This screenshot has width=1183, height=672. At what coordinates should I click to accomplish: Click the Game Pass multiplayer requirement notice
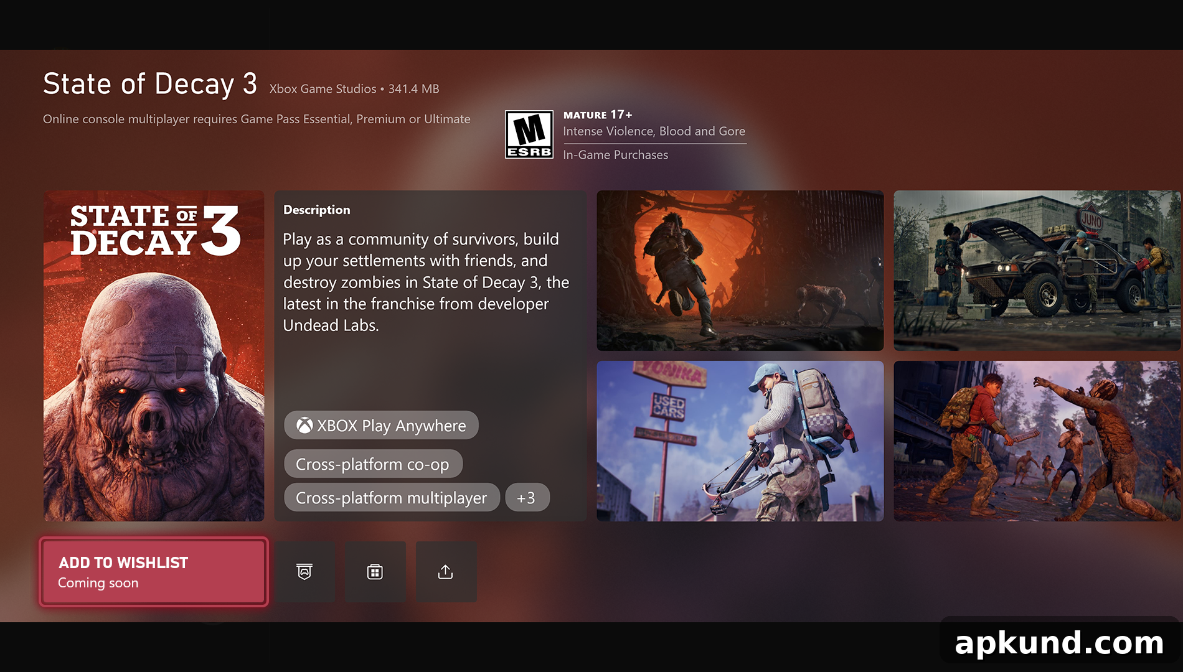(x=257, y=119)
